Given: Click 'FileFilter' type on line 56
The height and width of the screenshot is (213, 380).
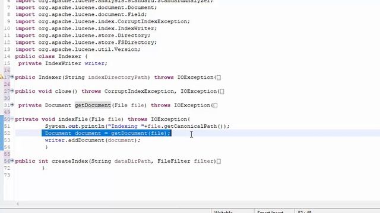Looking at the screenshot, I should pos(174,161).
